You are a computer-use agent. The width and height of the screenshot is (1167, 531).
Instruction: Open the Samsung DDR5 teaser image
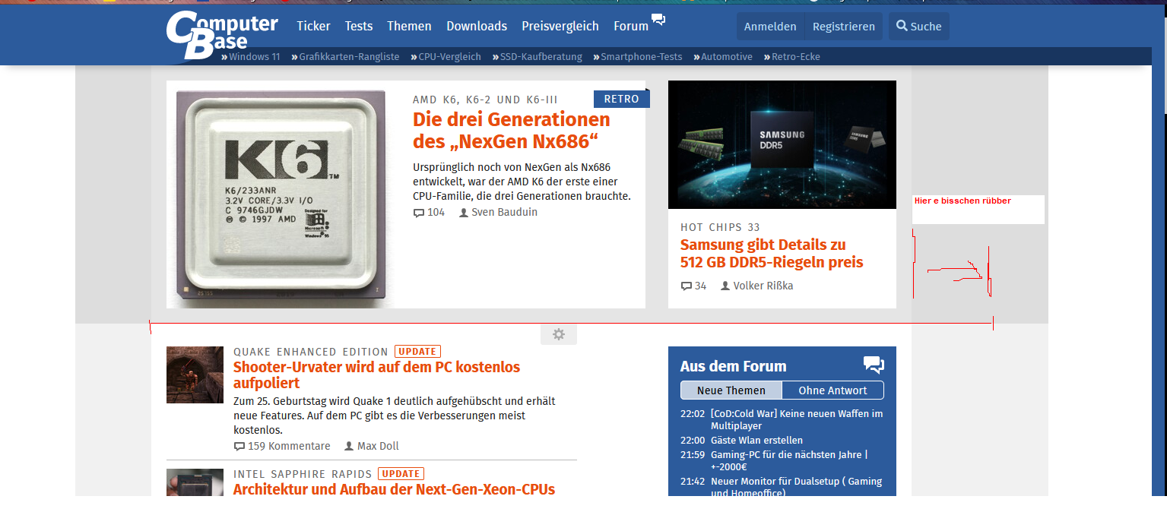(782, 144)
